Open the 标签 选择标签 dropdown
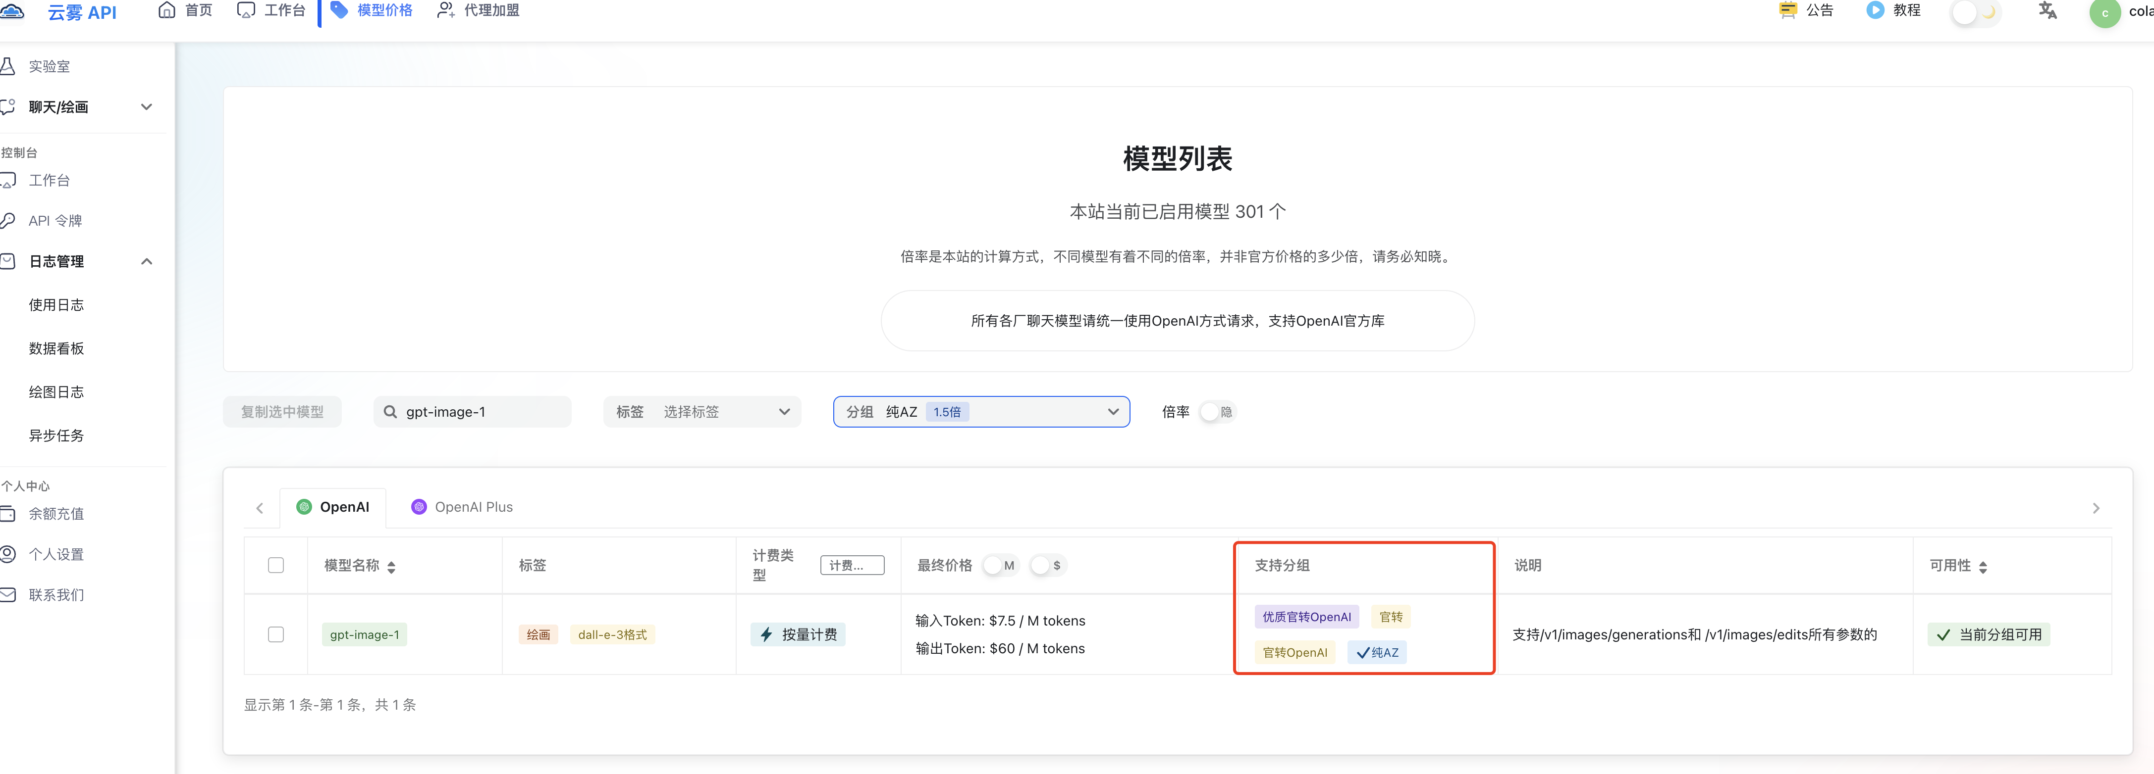The height and width of the screenshot is (774, 2154). pyautogui.click(x=702, y=412)
